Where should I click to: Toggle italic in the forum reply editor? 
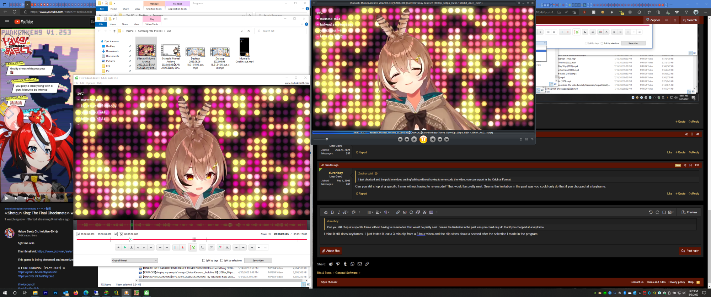pos(338,212)
